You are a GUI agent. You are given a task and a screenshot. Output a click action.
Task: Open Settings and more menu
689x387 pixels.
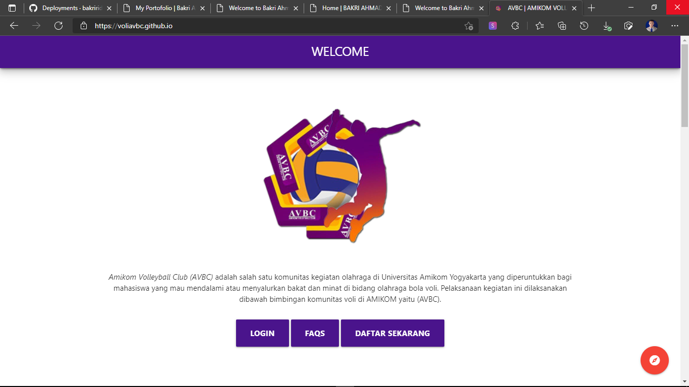point(675,26)
